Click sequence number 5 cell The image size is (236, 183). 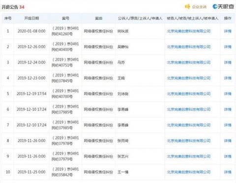(8, 94)
